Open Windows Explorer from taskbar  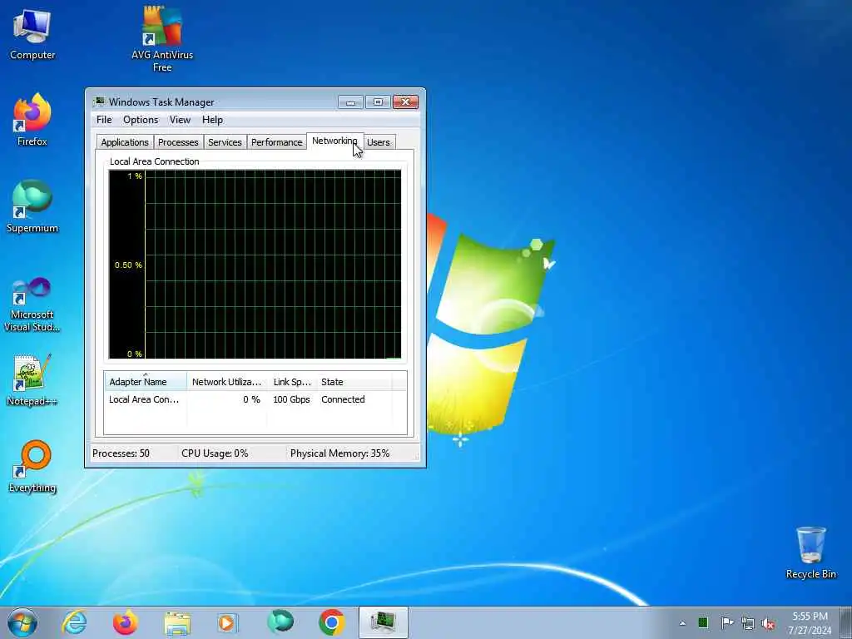click(x=177, y=623)
